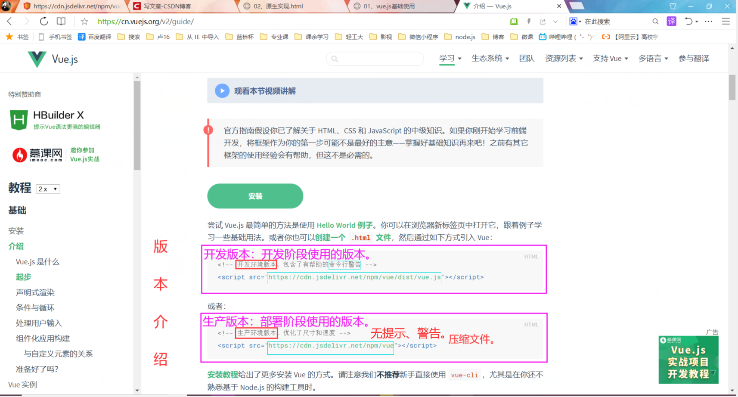Screen dimensions: 738x397
Task: Click the address bar URL field
Action: tap(297, 21)
